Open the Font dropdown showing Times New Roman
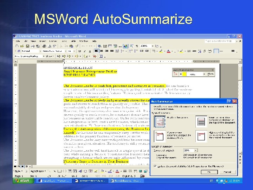 66,51
